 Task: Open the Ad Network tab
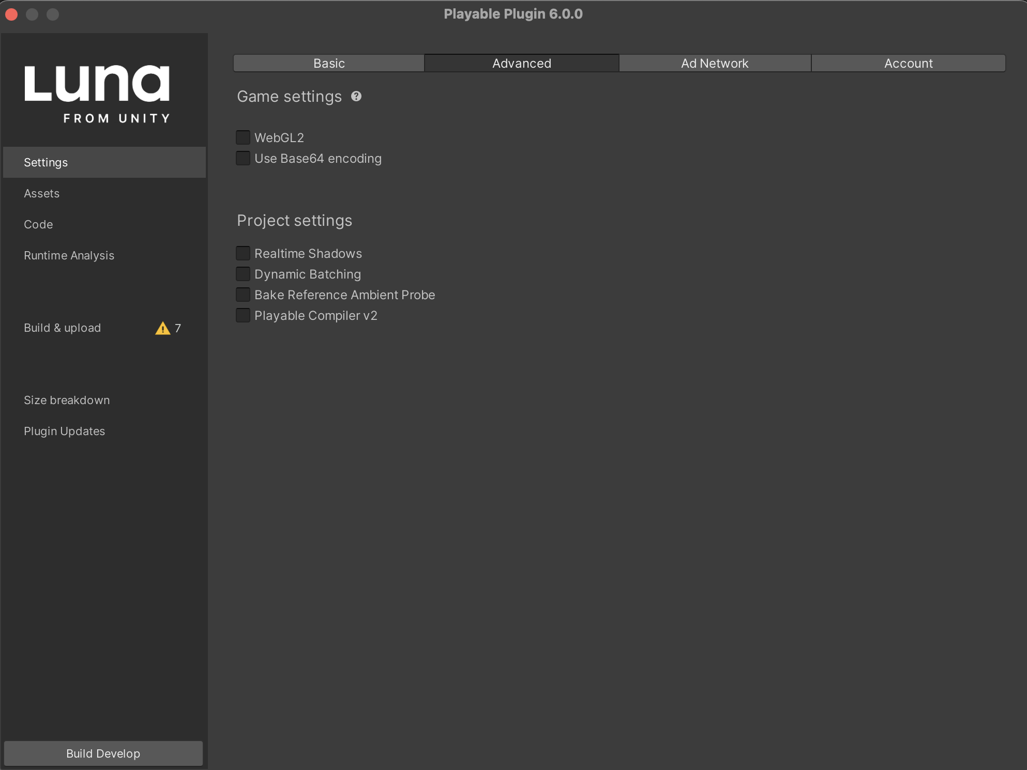coord(715,63)
